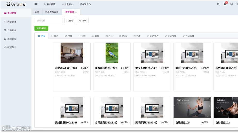Open 信息发布 top menu
The height and width of the screenshot is (133, 238).
[67, 4]
